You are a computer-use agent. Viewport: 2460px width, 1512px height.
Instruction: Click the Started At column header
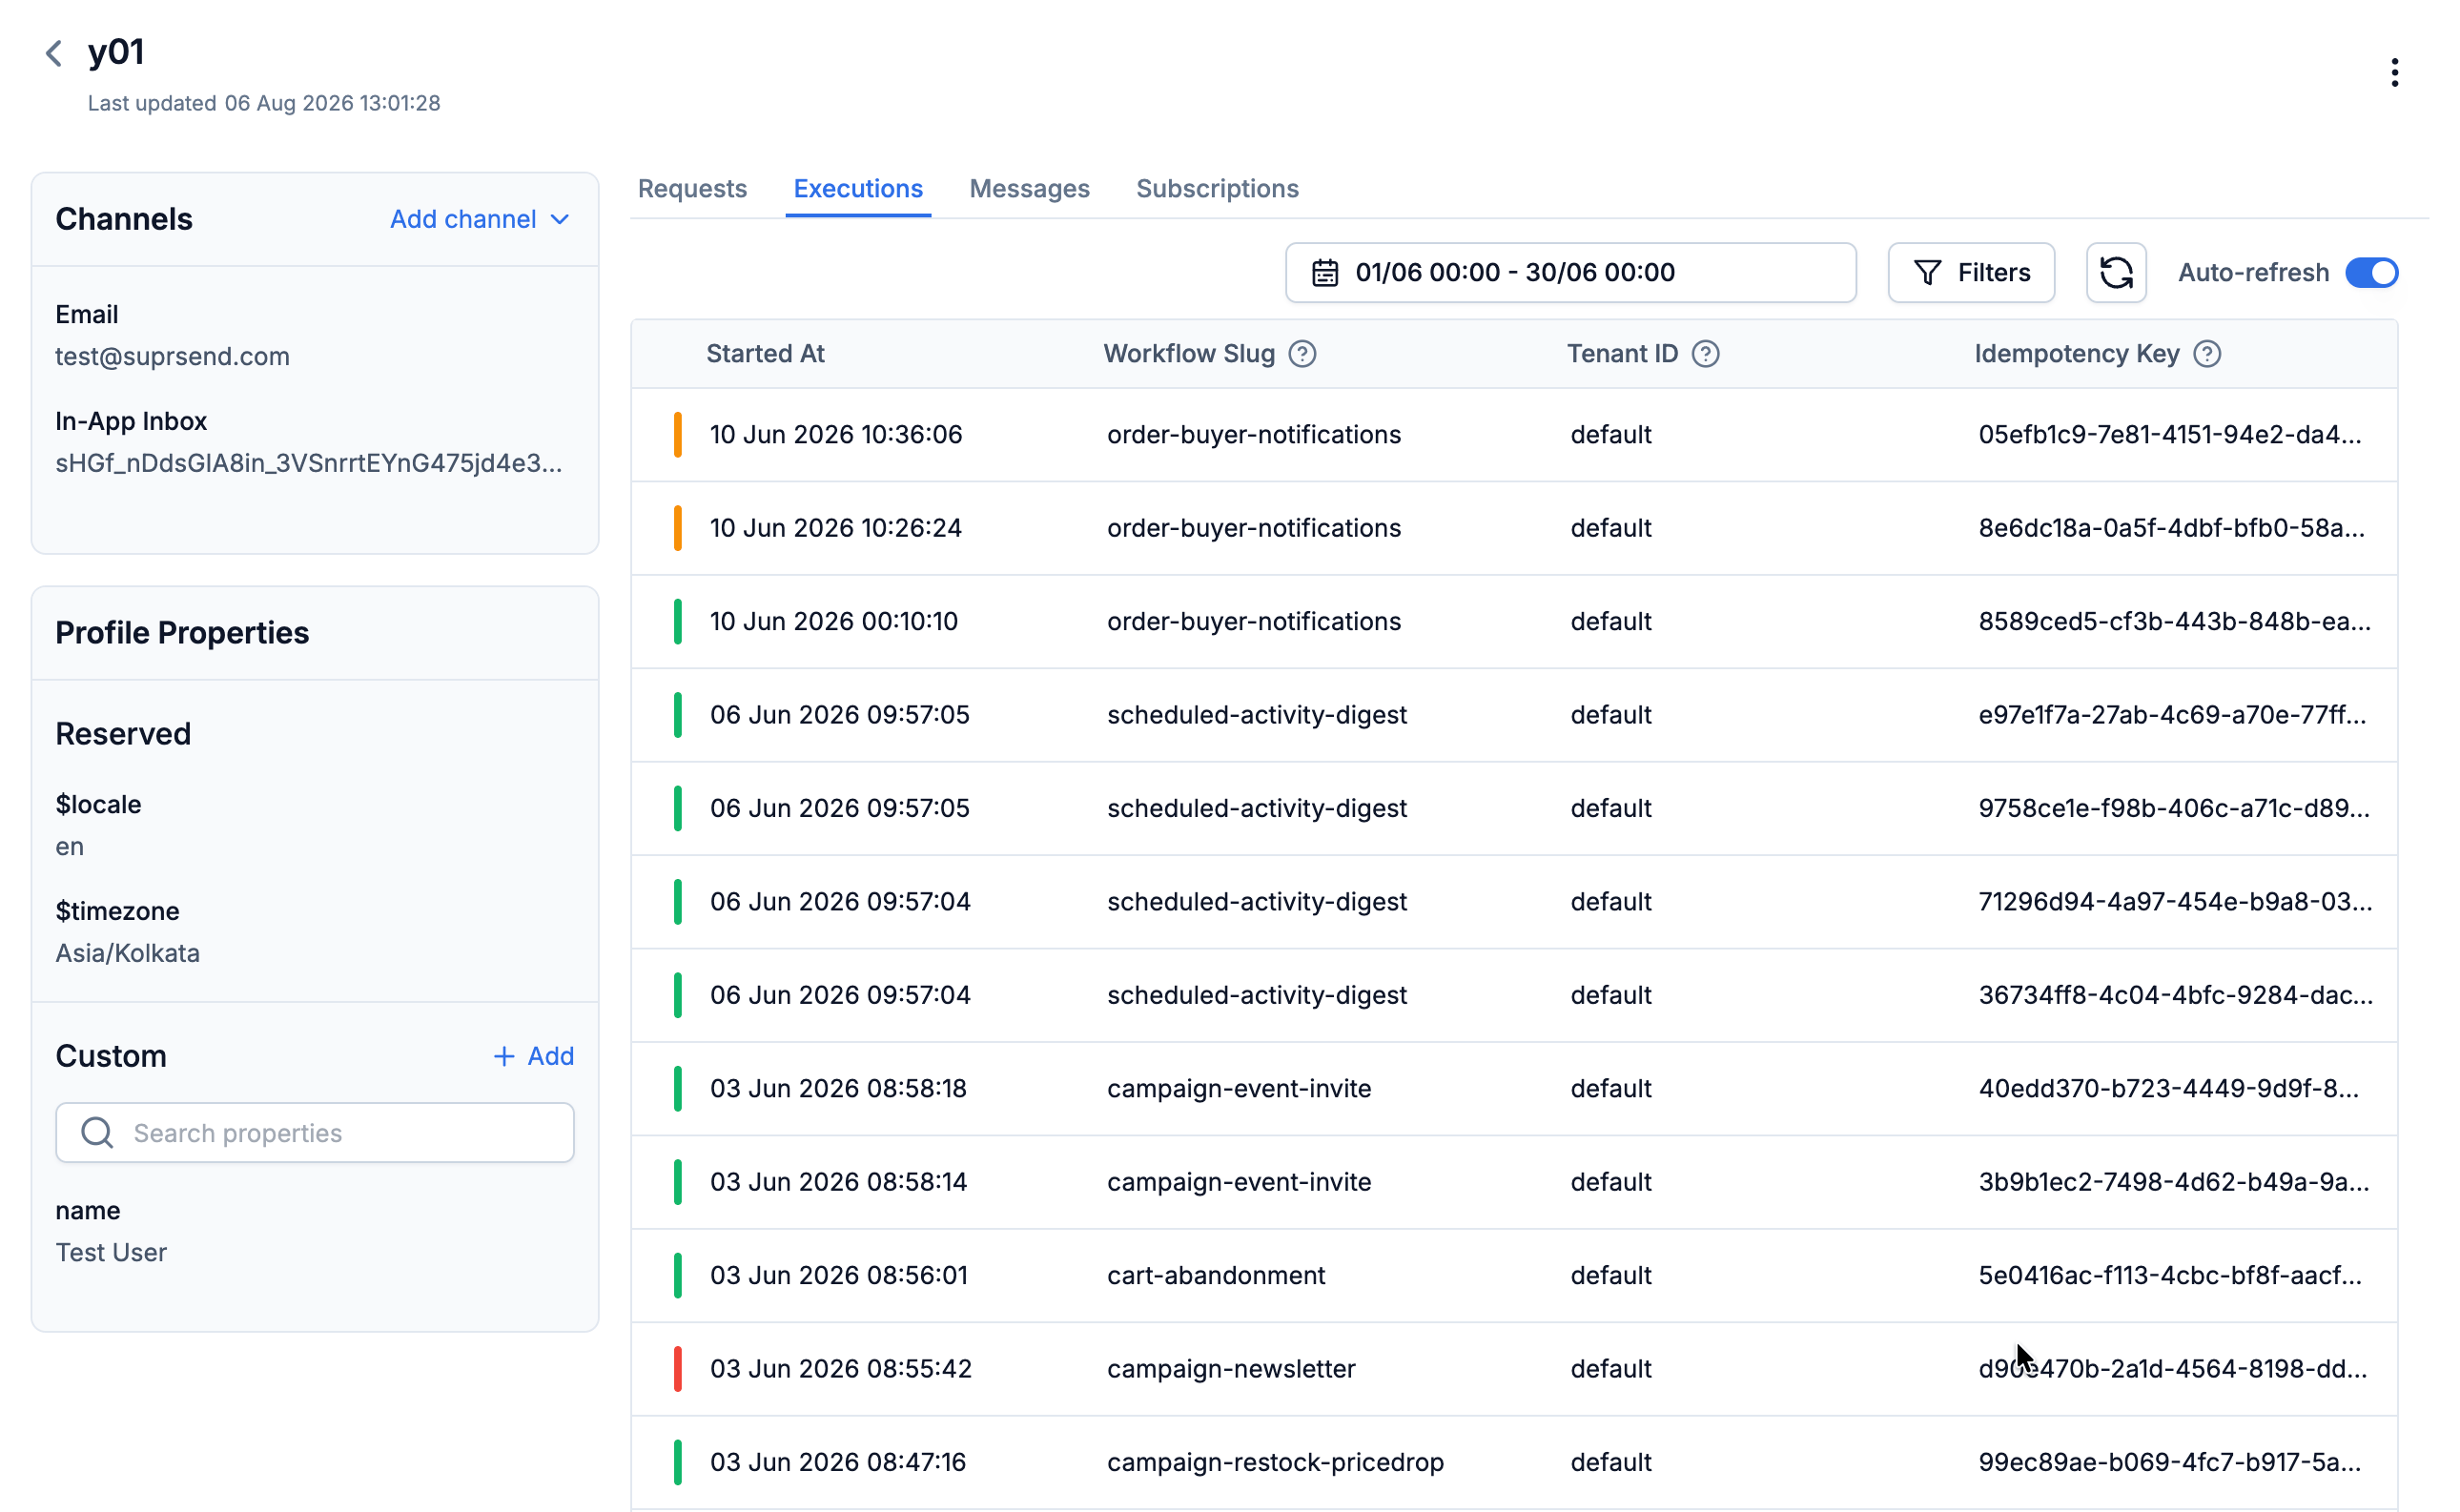[x=765, y=354]
